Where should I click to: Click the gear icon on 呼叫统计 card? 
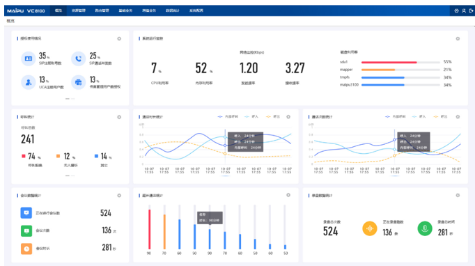[119, 117]
